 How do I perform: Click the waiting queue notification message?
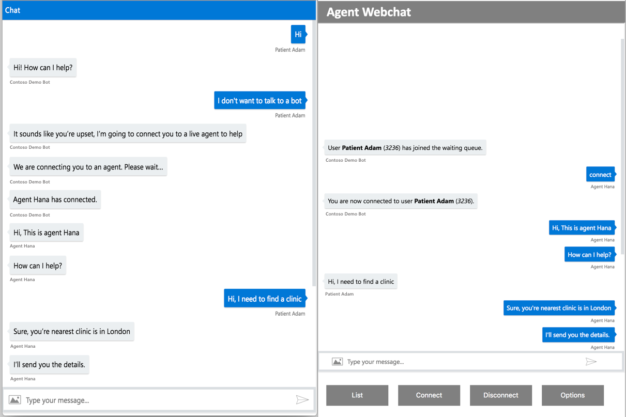pyautogui.click(x=405, y=147)
